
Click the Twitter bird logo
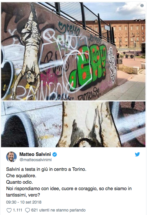click(137, 154)
